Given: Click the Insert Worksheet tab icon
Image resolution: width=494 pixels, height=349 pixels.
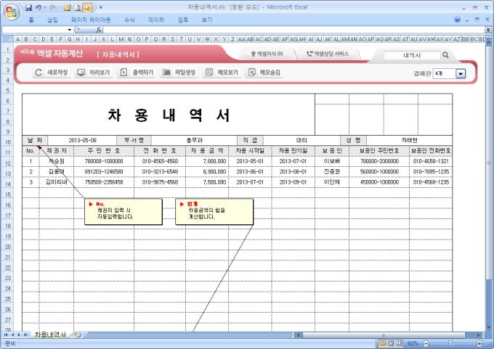Looking at the screenshot, I should 77,334.
